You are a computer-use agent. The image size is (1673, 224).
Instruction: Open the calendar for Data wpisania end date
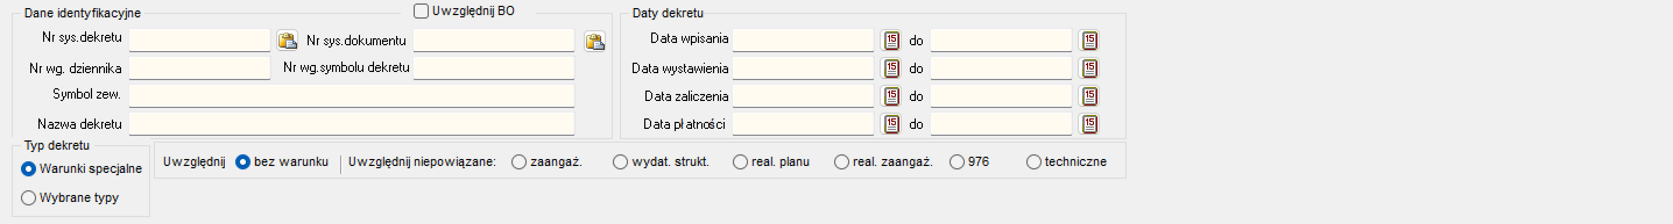tap(1089, 40)
